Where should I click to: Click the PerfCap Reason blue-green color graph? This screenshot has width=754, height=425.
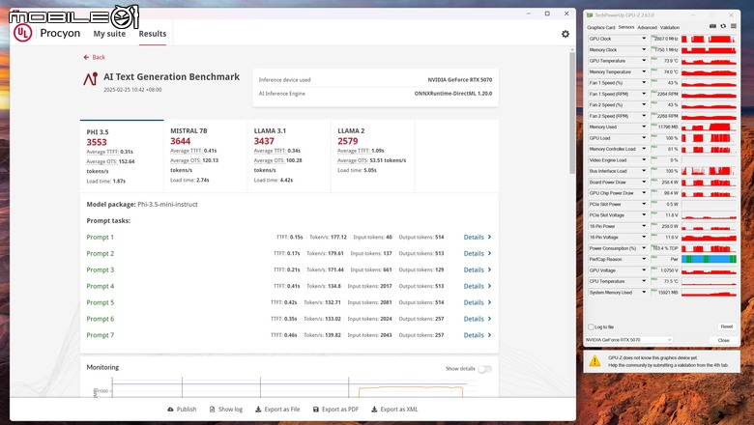(709, 259)
